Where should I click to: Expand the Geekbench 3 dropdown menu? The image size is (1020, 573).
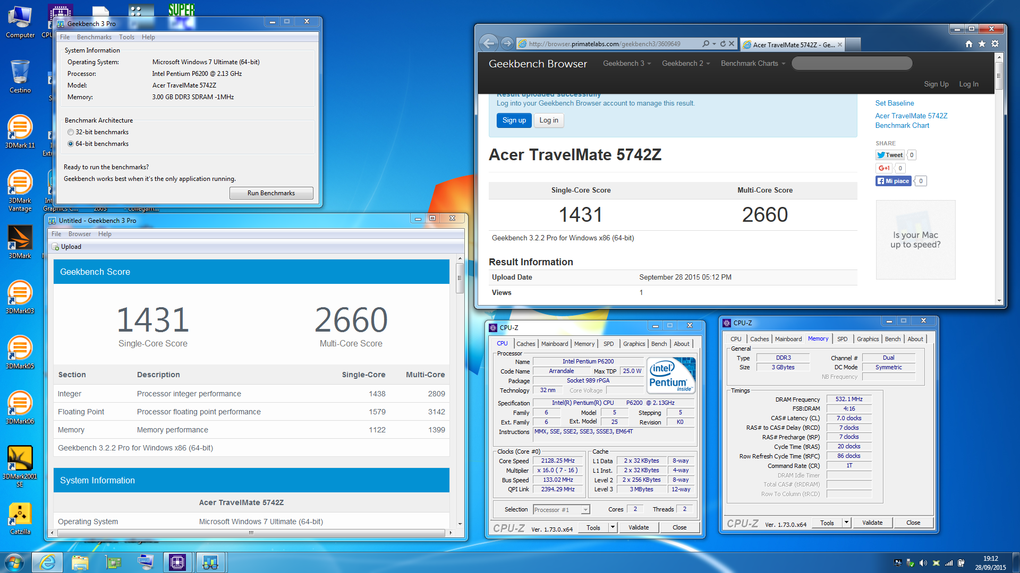(x=627, y=63)
